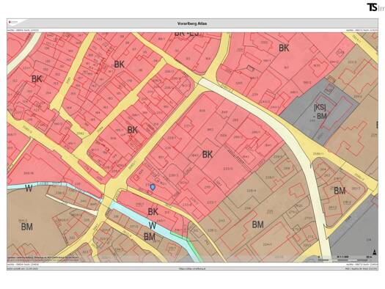Viewport: 385px width, 289px height.
Task: Click the BM label under the lower canal
Action: point(150,237)
